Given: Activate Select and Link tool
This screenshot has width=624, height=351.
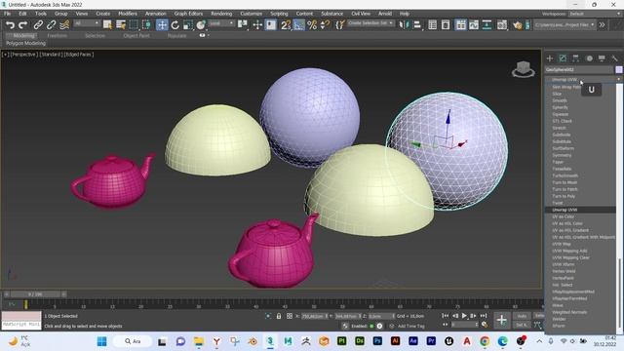Looking at the screenshot, I should [x=38, y=25].
